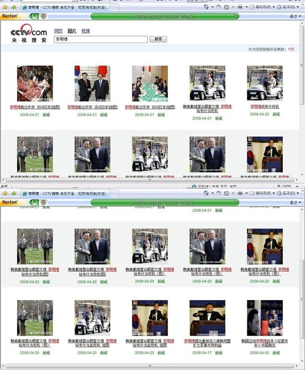This screenshot has height=370, width=305.
Task: Click the feeds icon in top window toolbar
Action: [x=226, y=7]
